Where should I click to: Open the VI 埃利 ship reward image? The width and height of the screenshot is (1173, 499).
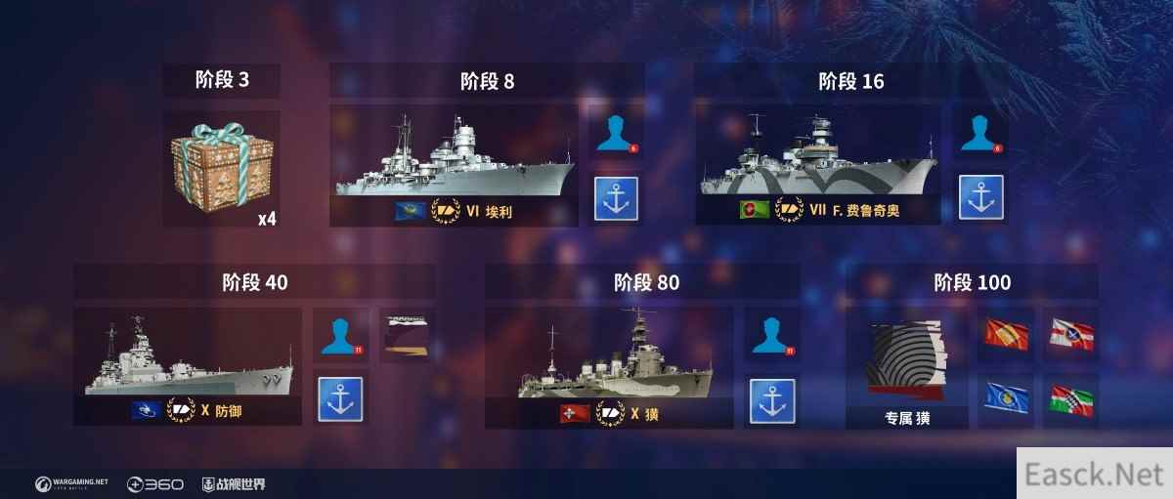coord(454,166)
